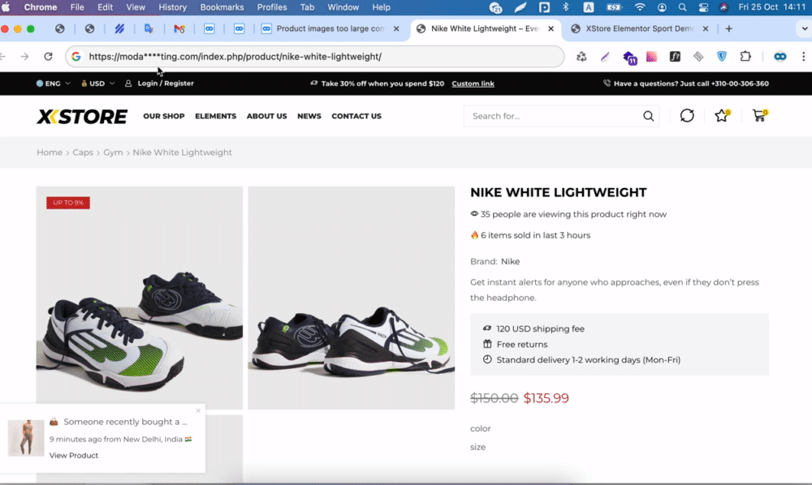Open CONTACT US page
812x485 pixels.
pyautogui.click(x=356, y=116)
